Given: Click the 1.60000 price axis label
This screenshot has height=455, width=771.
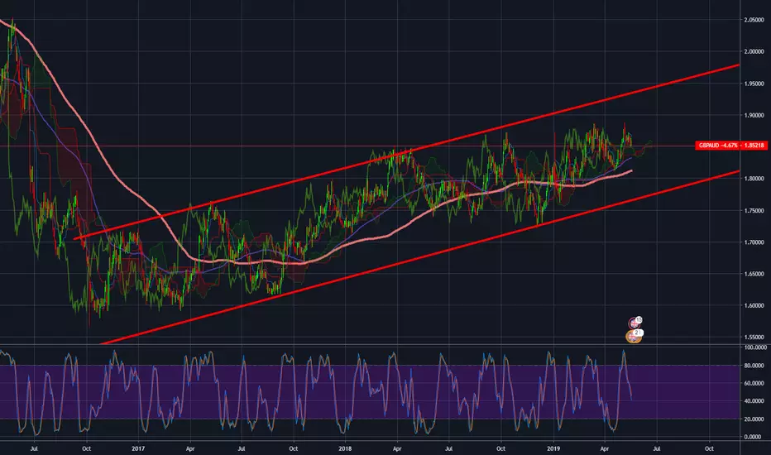Looking at the screenshot, I should pos(754,305).
